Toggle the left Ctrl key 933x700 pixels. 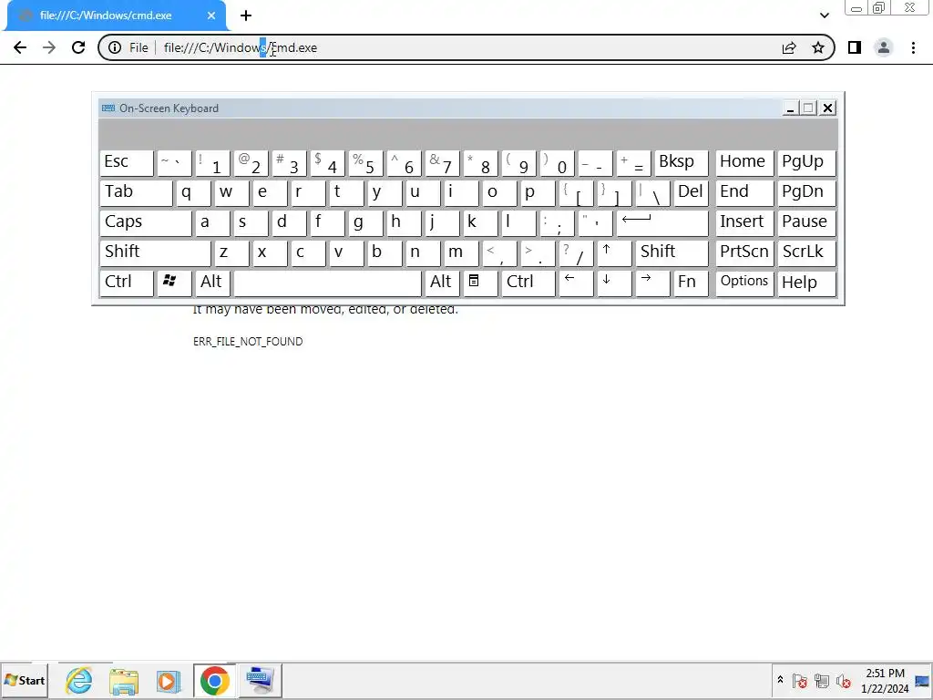coord(126,283)
